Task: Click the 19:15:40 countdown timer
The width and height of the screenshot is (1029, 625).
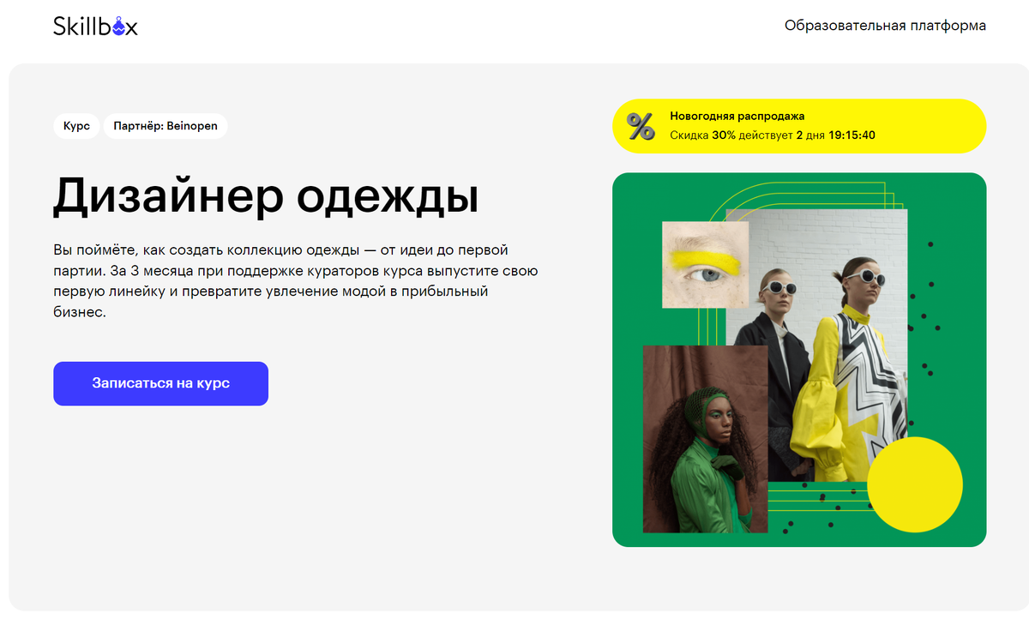Action: pyautogui.click(x=851, y=135)
